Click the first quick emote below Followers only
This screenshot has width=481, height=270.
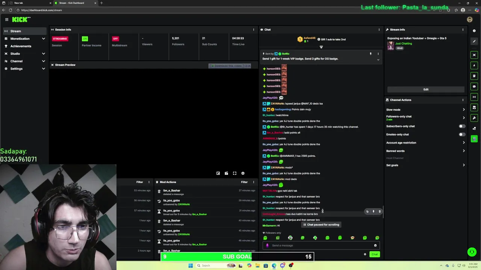coord(265,238)
